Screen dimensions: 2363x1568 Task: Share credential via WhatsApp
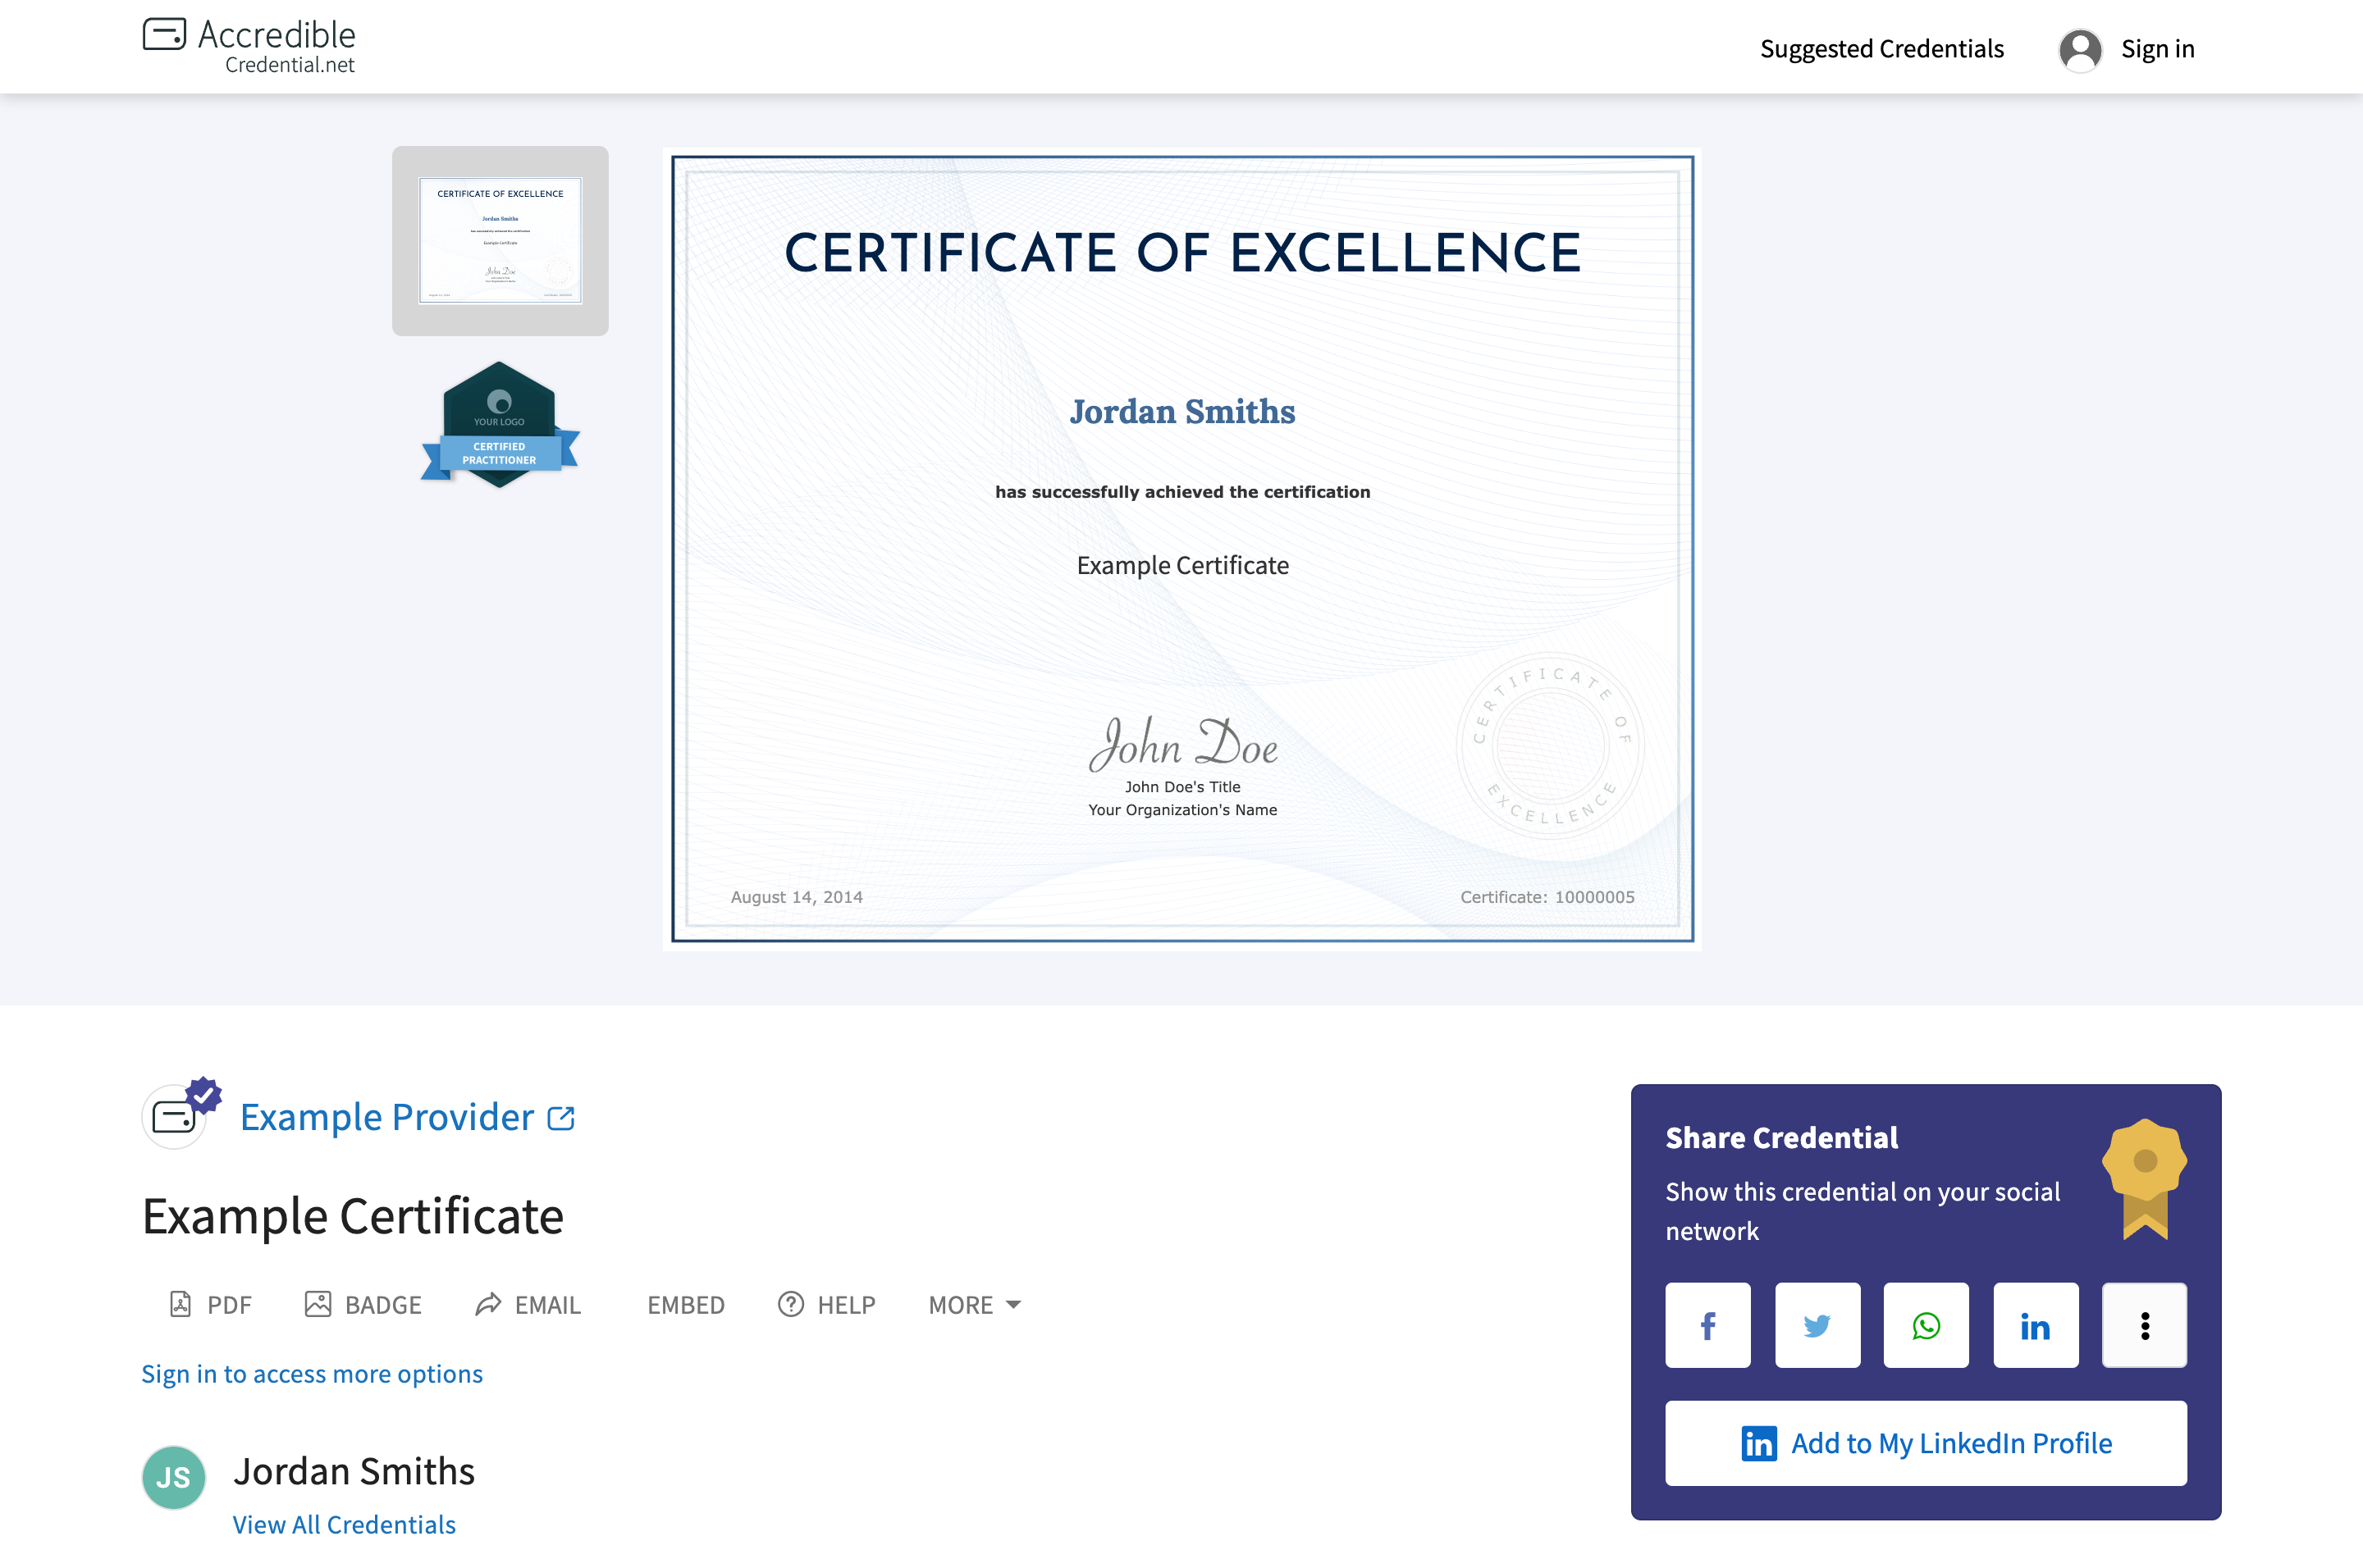point(1926,1325)
